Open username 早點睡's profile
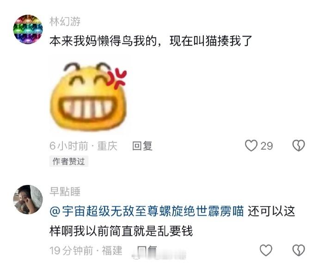This screenshot has height=263, width=319. click(x=65, y=191)
